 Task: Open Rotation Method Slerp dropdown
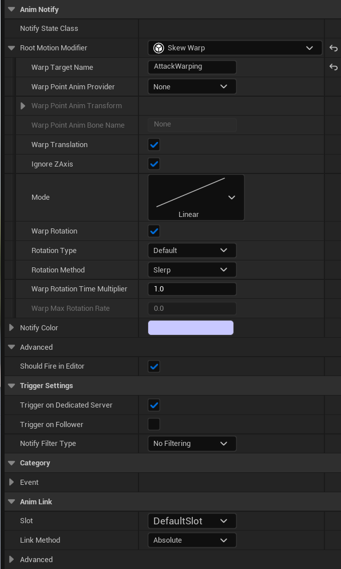pyautogui.click(x=192, y=270)
